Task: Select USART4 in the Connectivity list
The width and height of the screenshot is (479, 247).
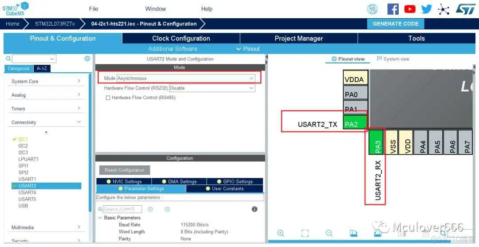Action: (27, 192)
